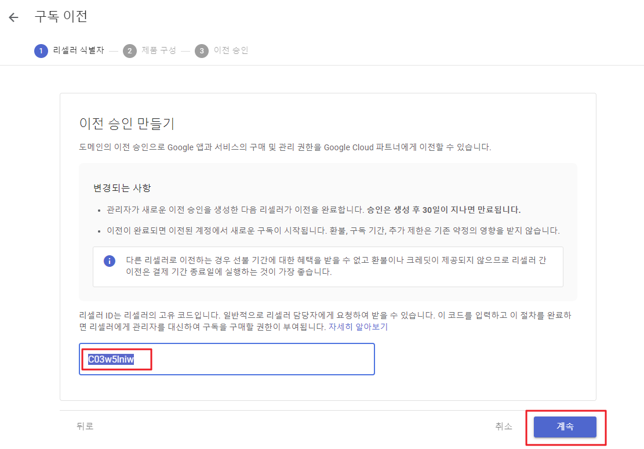This screenshot has width=644, height=449.
Task: Click the description starting 도메인의 이전 승인으로
Action: pyautogui.click(x=285, y=147)
